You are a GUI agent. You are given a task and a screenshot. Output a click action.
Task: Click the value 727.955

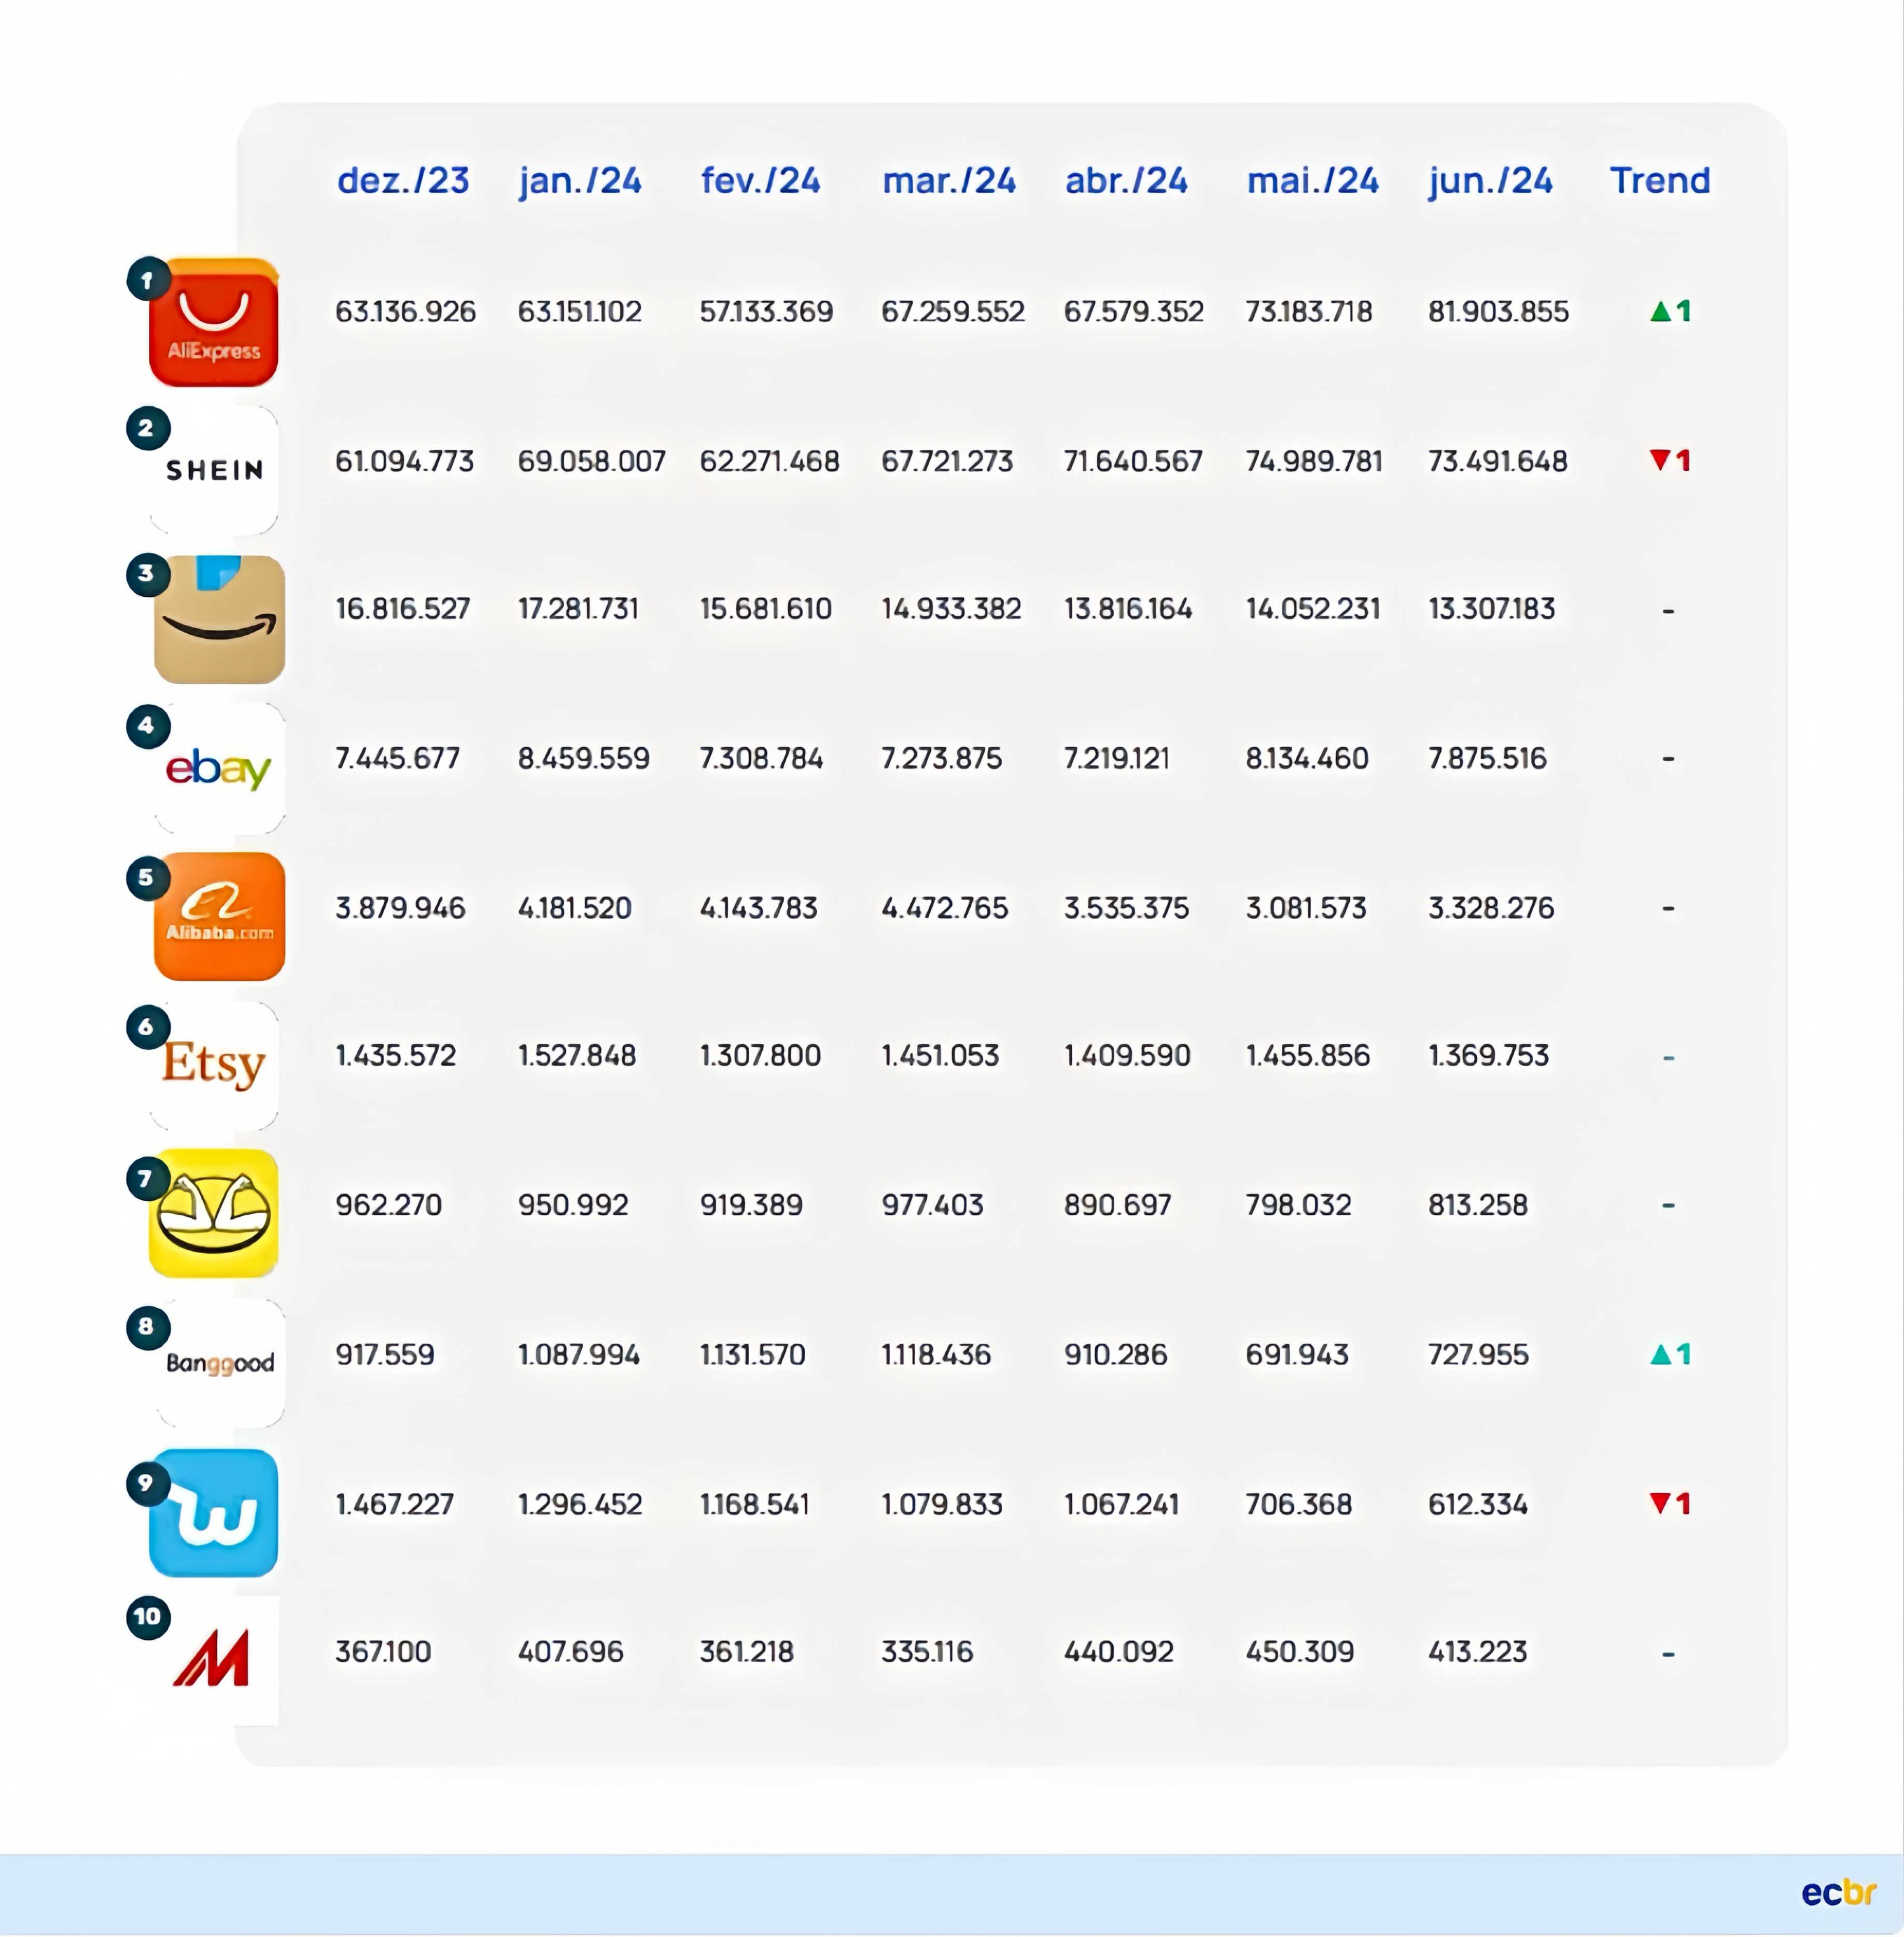tap(1478, 1355)
